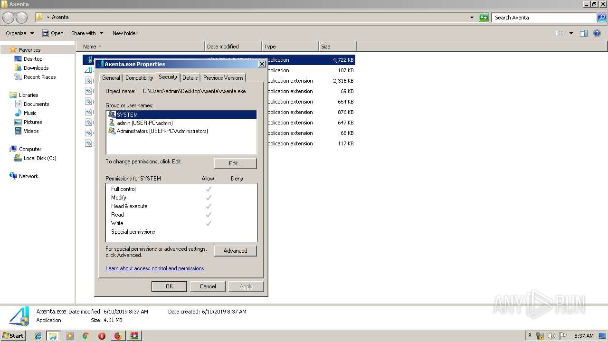The height and width of the screenshot is (342, 608).
Task: Click the arrow before Axenta in the address bar
Action: coord(48,18)
